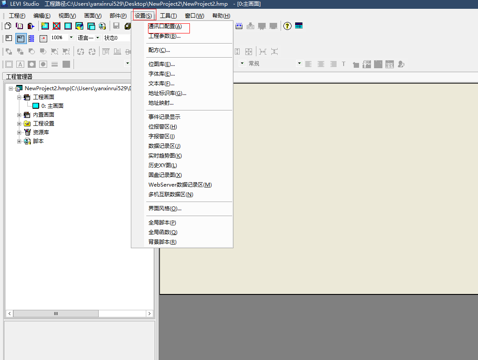478x360 pixels.
Task: Click the Text label 'A' tool icon
Action: pyautogui.click(x=20, y=64)
